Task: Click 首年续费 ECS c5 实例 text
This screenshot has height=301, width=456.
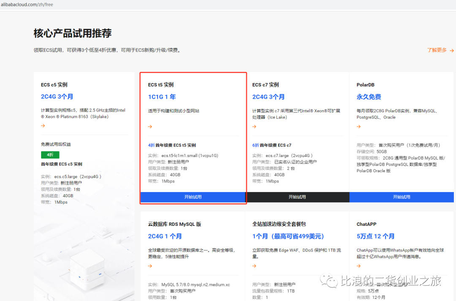Action: pyautogui.click(x=61, y=164)
